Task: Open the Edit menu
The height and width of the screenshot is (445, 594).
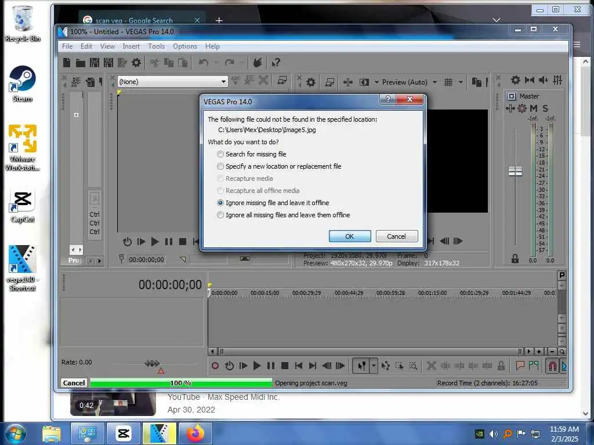Action: coord(86,46)
